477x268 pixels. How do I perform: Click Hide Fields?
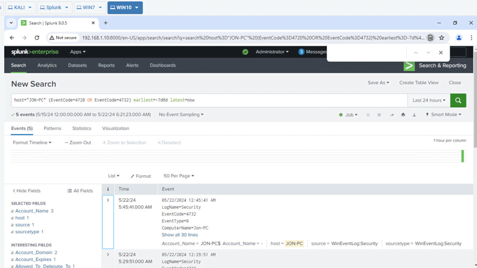[x=27, y=191]
